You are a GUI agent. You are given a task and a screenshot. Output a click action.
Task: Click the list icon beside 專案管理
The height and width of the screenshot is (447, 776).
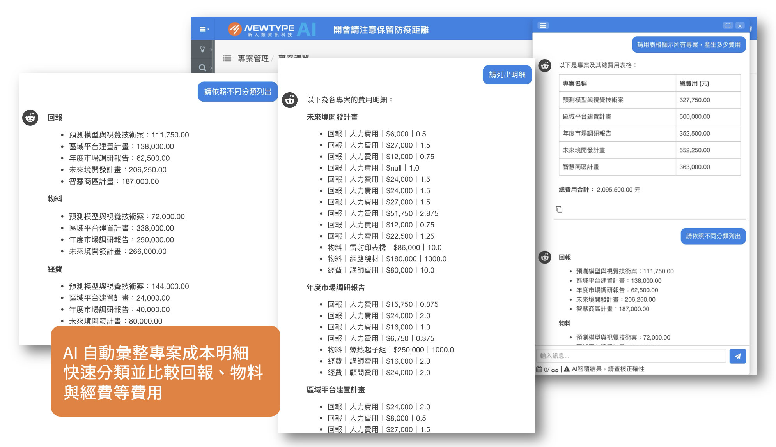(x=227, y=58)
